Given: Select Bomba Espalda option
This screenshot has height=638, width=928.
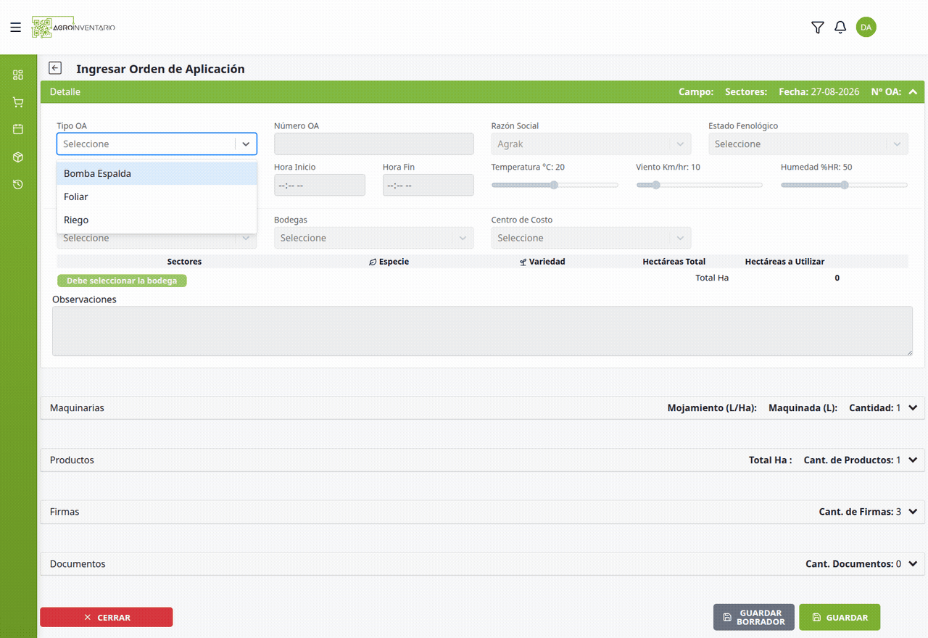Looking at the screenshot, I should click(x=157, y=173).
